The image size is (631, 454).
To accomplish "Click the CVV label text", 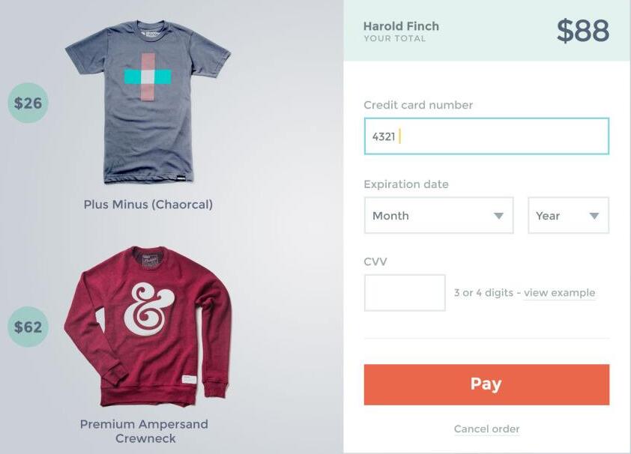I will point(375,262).
